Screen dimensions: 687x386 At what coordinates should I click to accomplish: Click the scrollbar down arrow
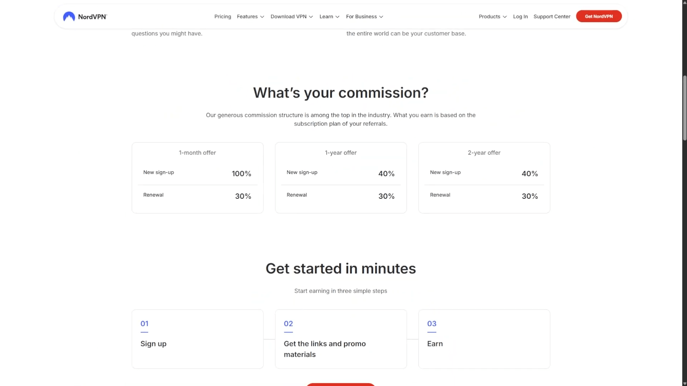click(x=684, y=383)
